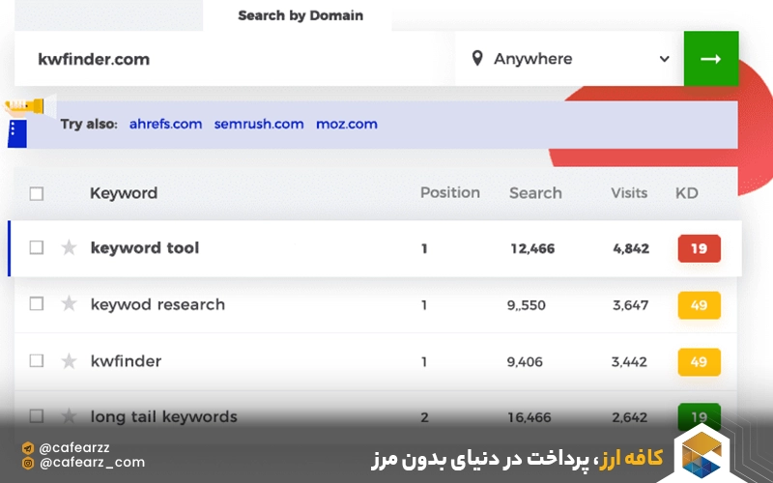Click search volume 9,406
The height and width of the screenshot is (483, 773).
click(x=525, y=361)
